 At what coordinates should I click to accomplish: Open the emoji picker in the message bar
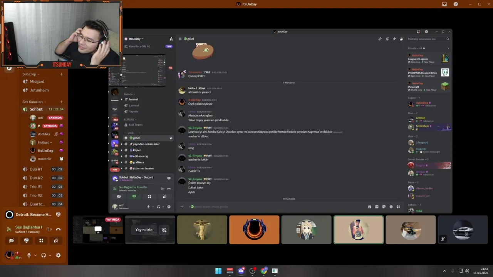(391, 207)
